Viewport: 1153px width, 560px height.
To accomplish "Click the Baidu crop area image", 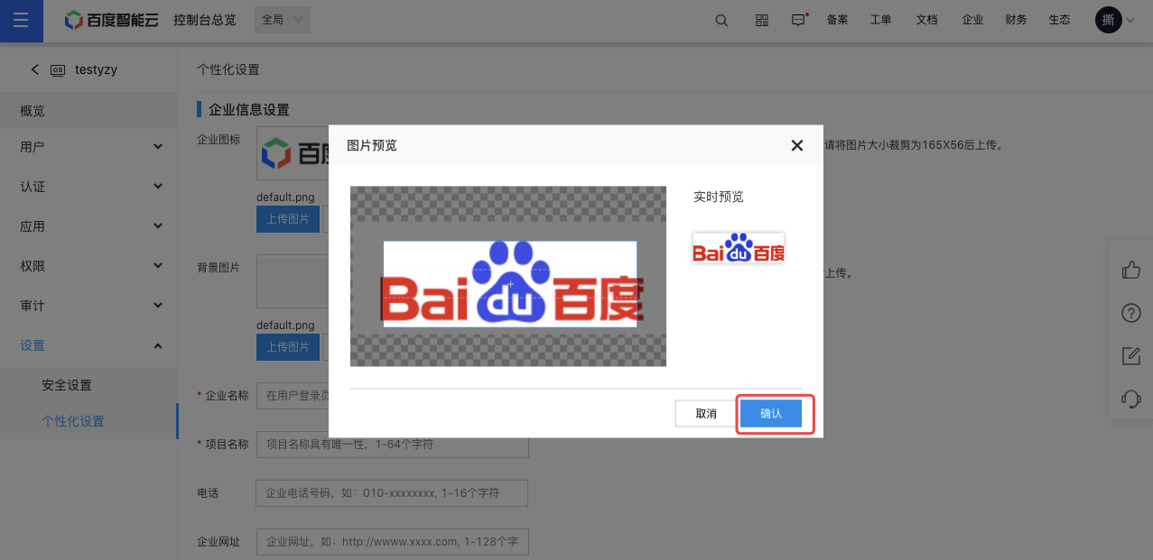I will point(509,284).
